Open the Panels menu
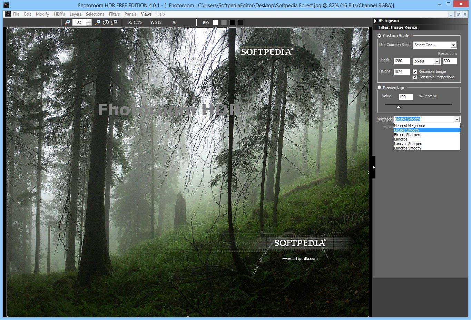This screenshot has height=320, width=471. click(130, 14)
